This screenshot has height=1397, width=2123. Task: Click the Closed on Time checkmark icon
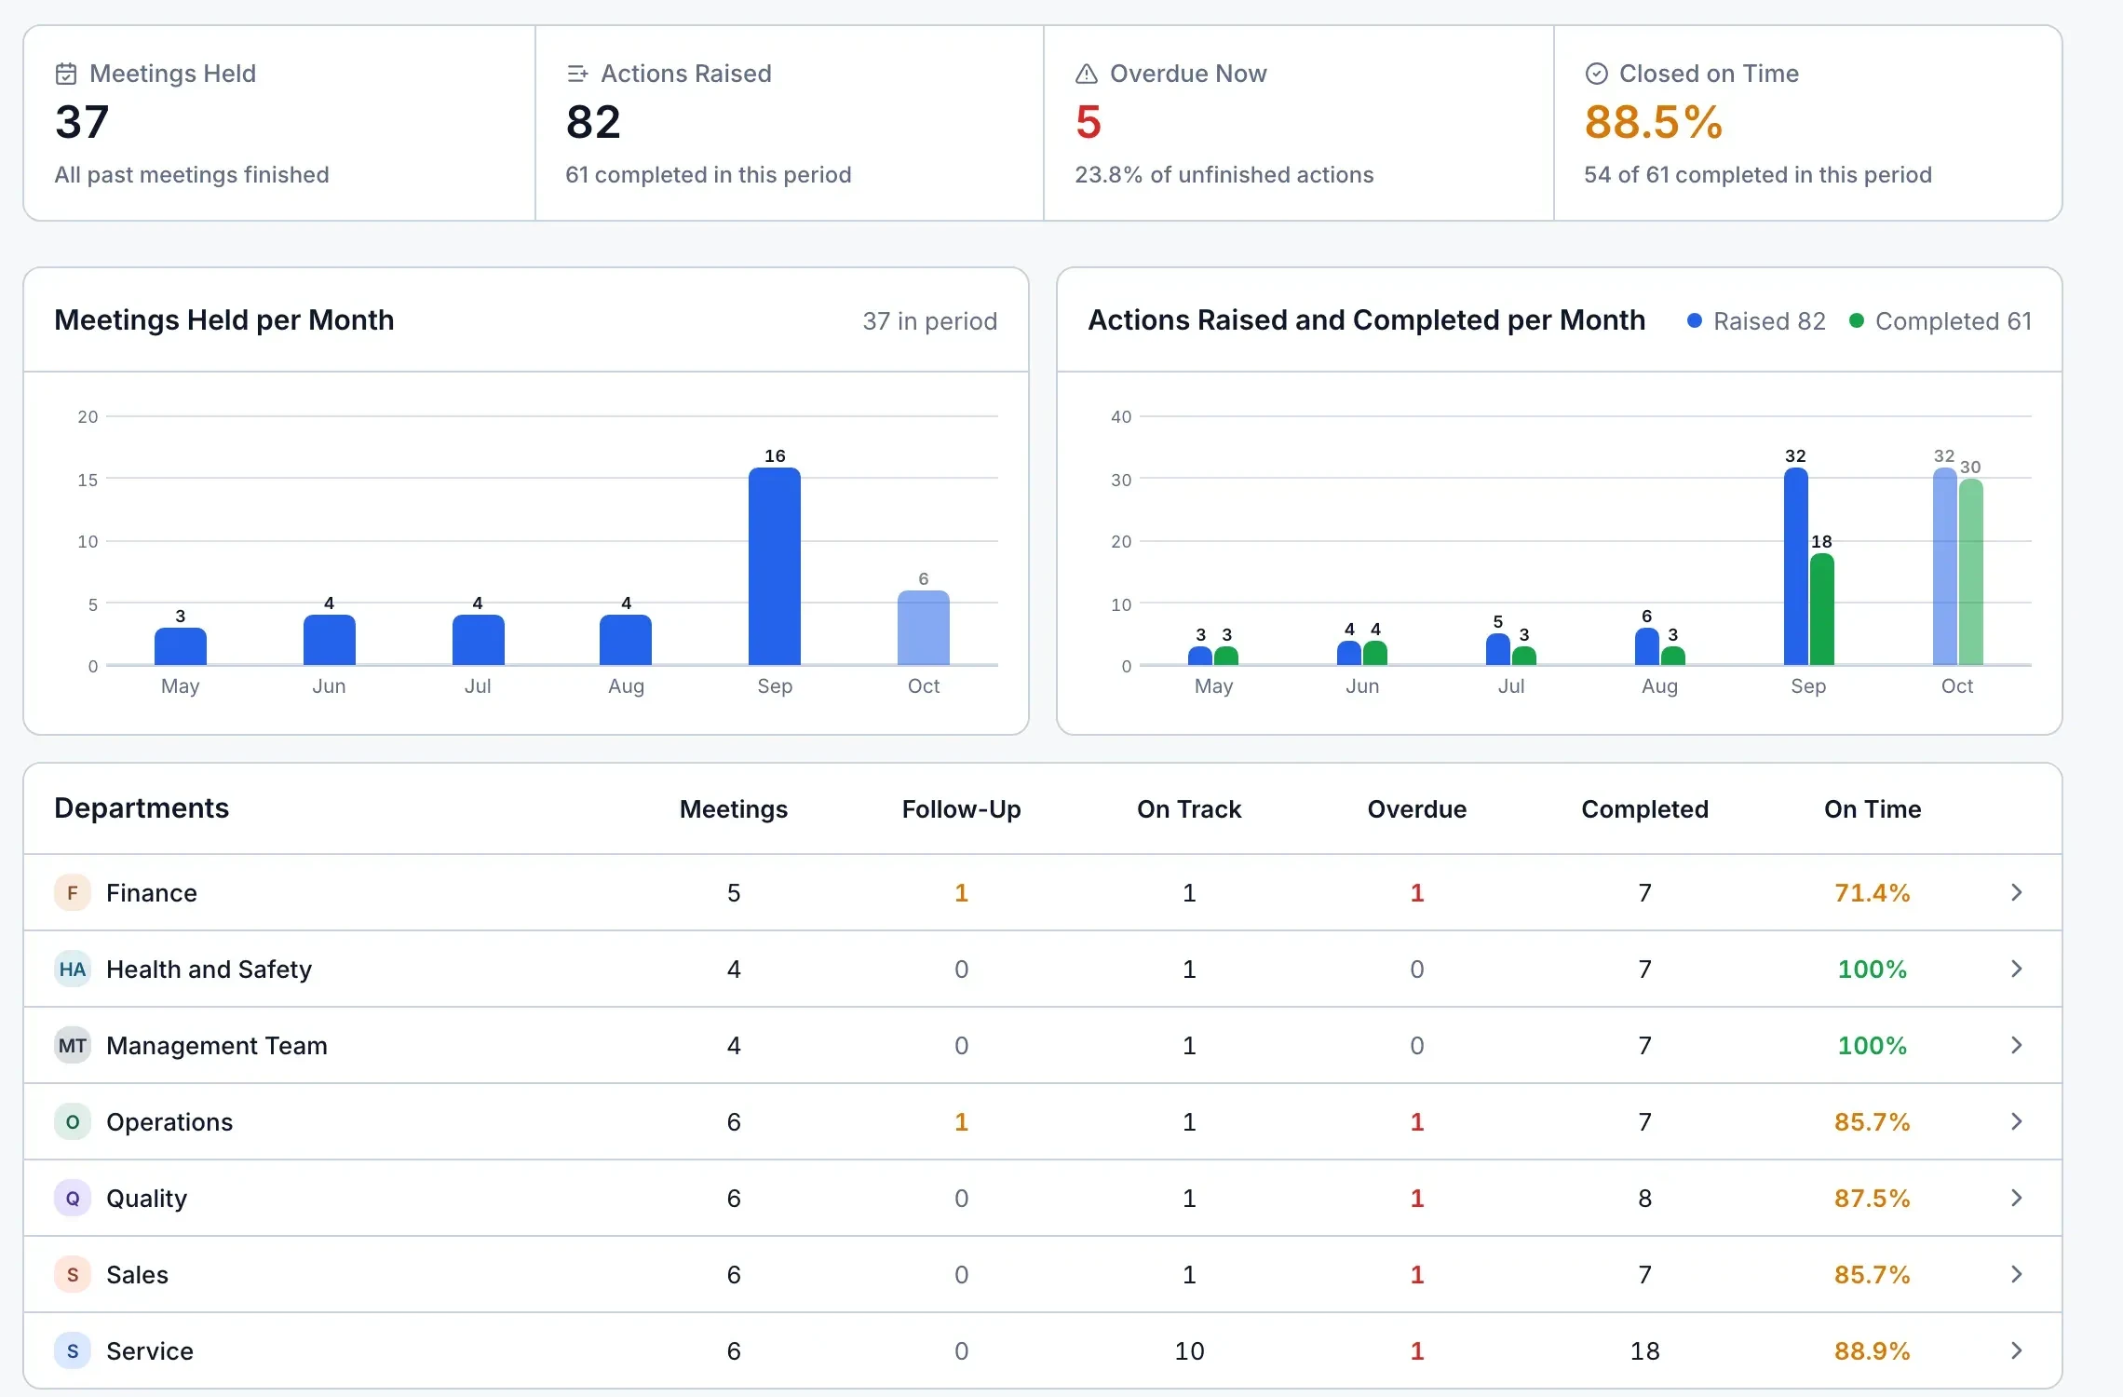(1597, 74)
